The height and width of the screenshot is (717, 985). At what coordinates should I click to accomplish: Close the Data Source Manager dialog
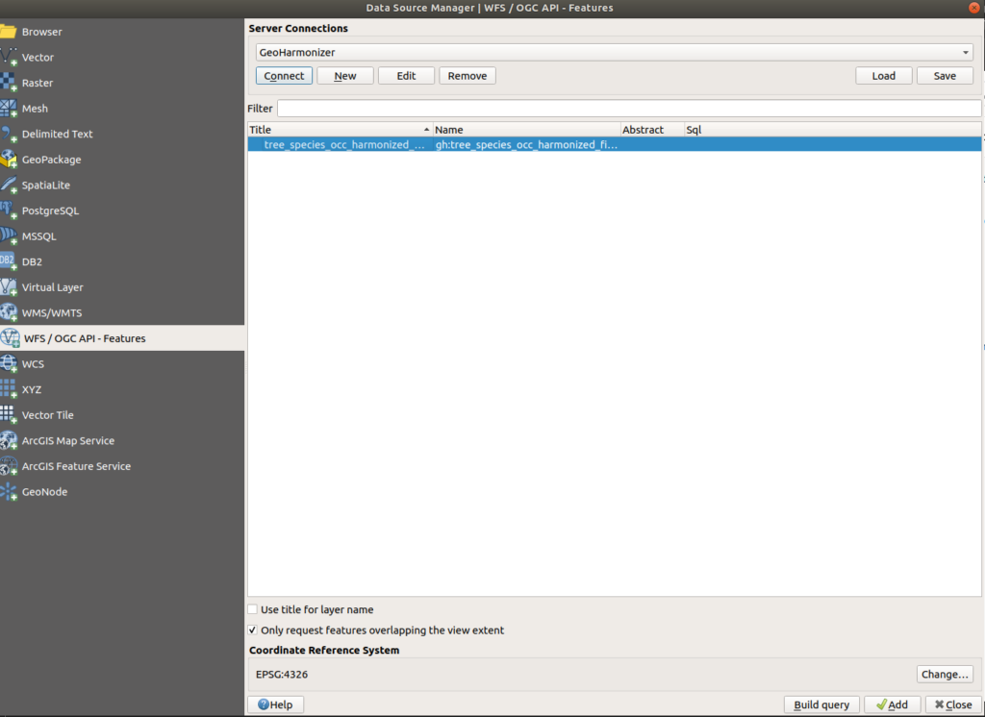click(x=953, y=705)
